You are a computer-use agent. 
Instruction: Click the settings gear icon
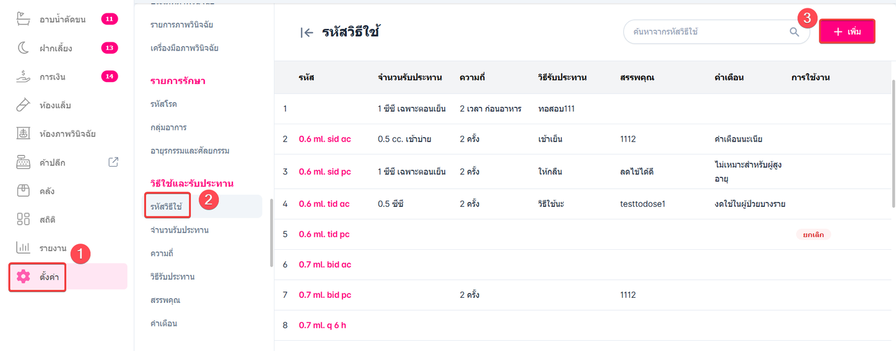[23, 277]
